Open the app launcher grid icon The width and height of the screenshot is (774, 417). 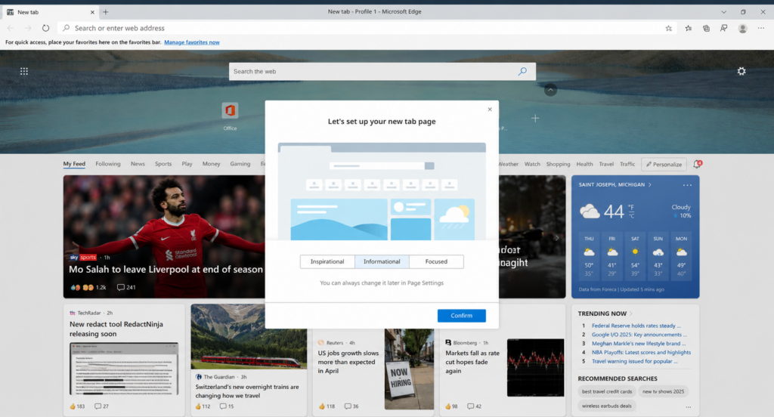coord(23,71)
